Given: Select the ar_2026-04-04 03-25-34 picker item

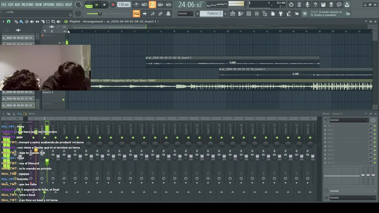Looking at the screenshot, I should click(18, 99).
